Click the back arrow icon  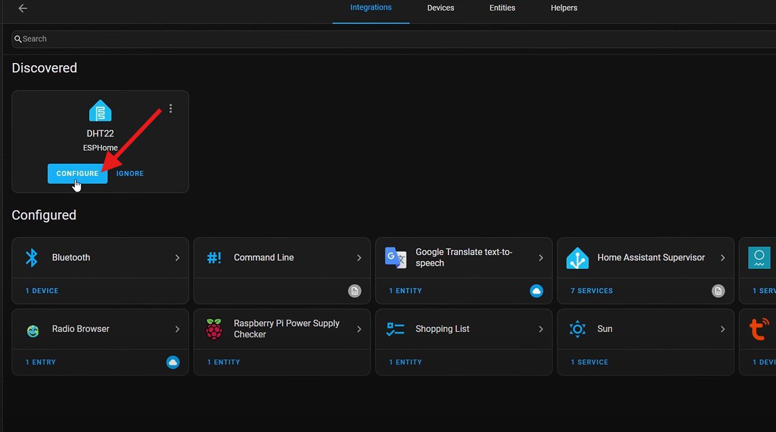click(x=23, y=8)
